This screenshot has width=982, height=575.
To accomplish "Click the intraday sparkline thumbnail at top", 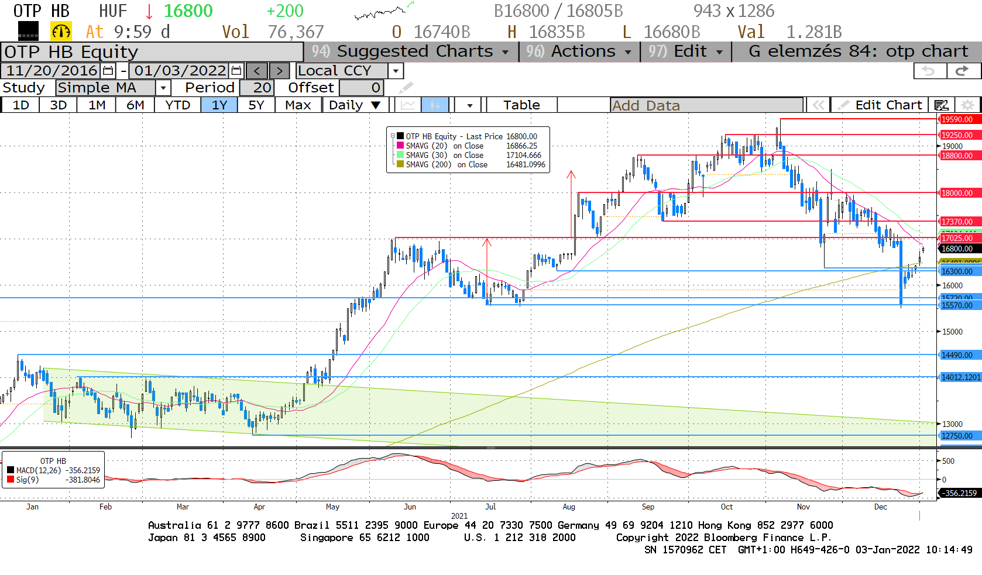I will tap(384, 11).
